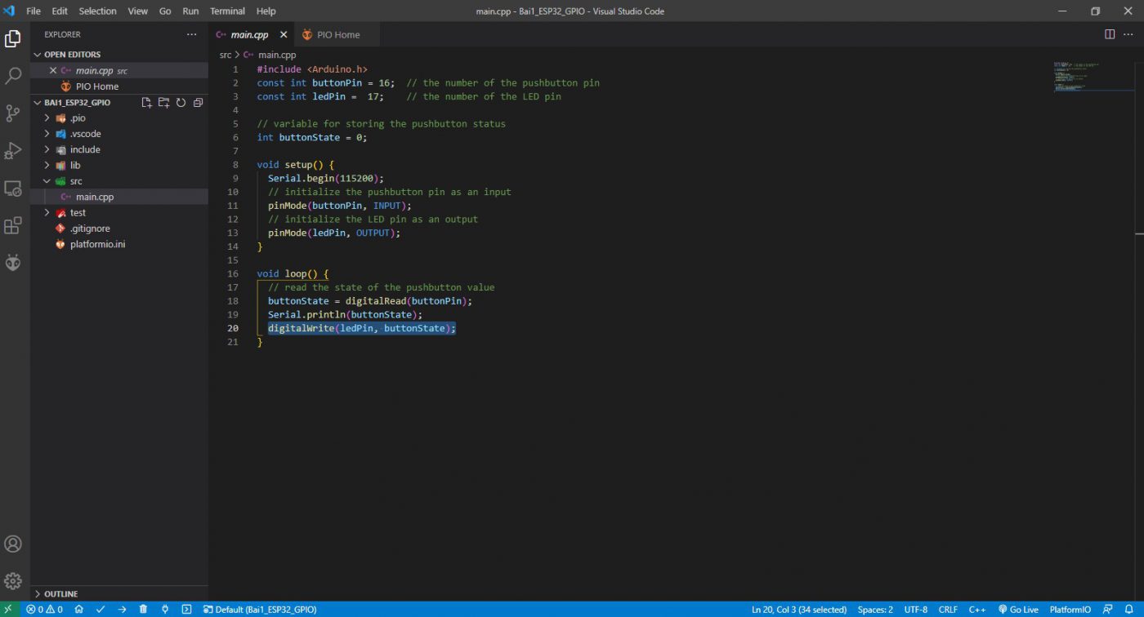Open the Run and Debug view
The height and width of the screenshot is (617, 1144).
click(x=13, y=151)
